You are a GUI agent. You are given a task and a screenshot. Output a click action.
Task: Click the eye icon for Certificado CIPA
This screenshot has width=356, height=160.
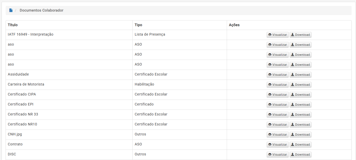click(x=269, y=95)
